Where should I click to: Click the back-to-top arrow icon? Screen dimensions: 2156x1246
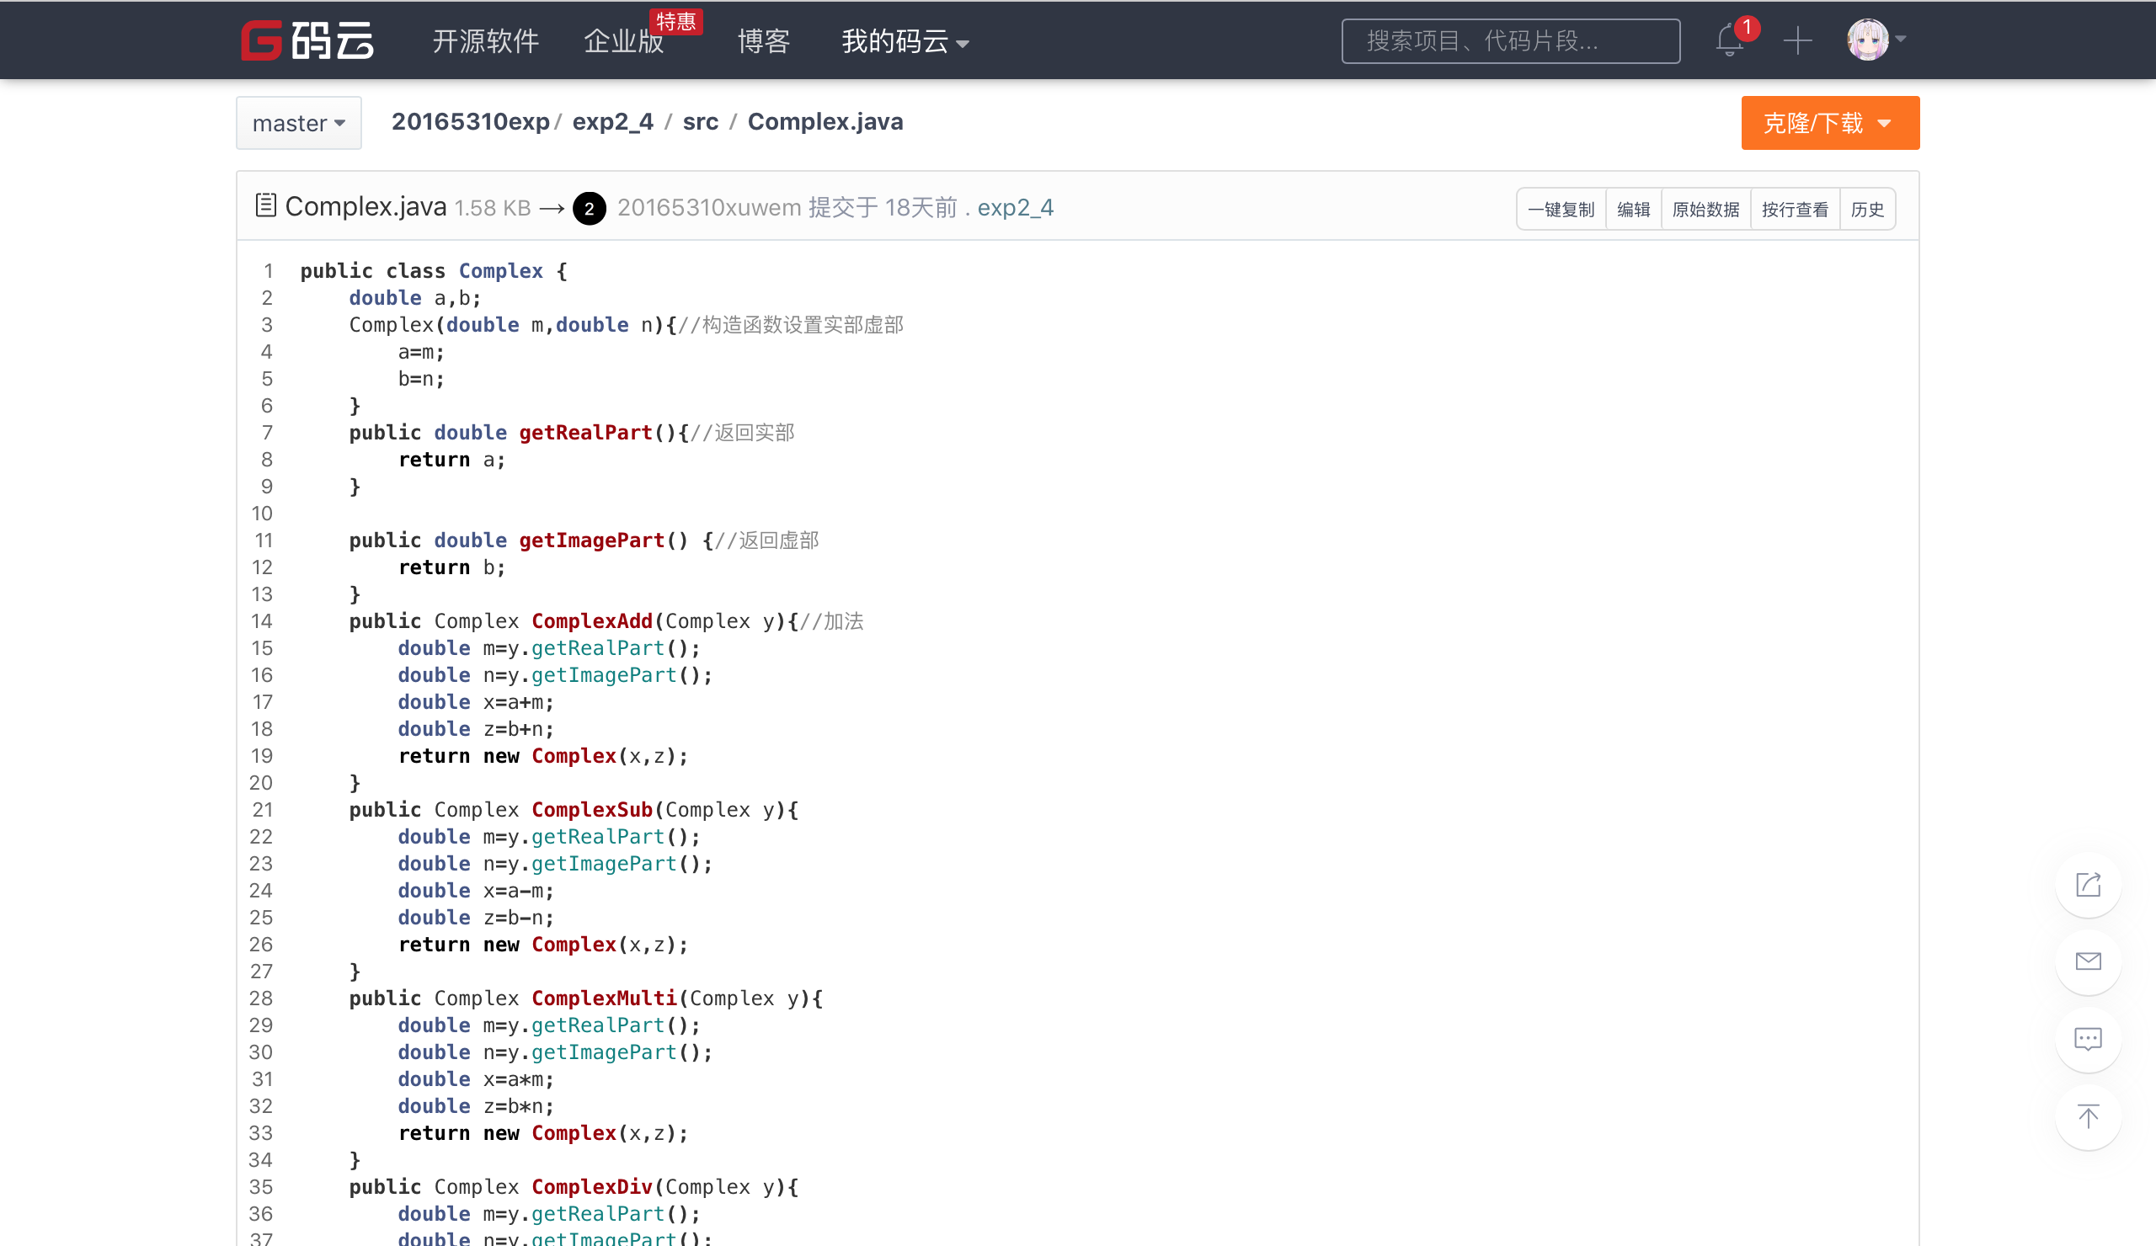point(2088,1116)
